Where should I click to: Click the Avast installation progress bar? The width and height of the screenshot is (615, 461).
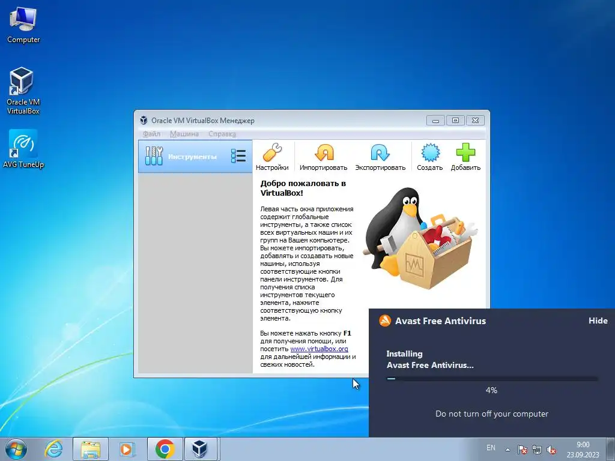tap(492, 379)
